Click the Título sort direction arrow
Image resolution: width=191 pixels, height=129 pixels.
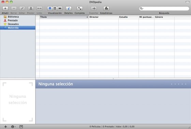(87, 17)
